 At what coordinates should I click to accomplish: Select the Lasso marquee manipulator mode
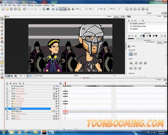(x=136, y=54)
